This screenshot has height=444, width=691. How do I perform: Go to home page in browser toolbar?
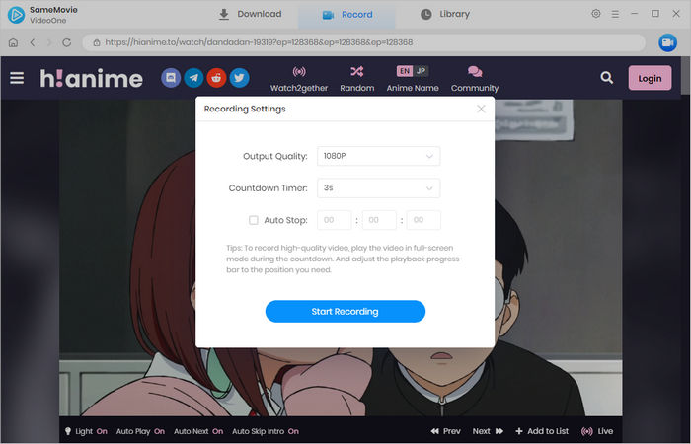click(x=13, y=42)
